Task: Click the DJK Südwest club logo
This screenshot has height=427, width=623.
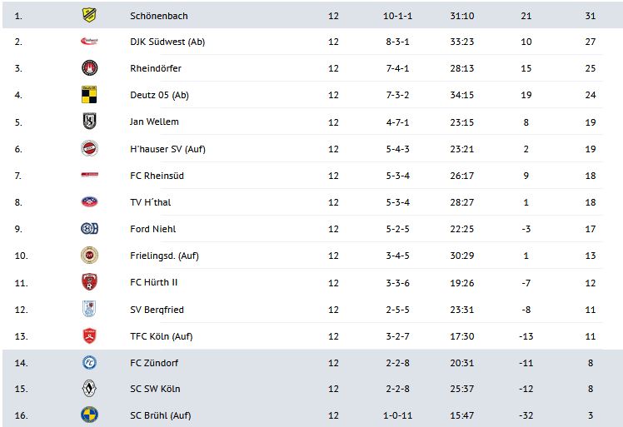Action: tap(89, 42)
